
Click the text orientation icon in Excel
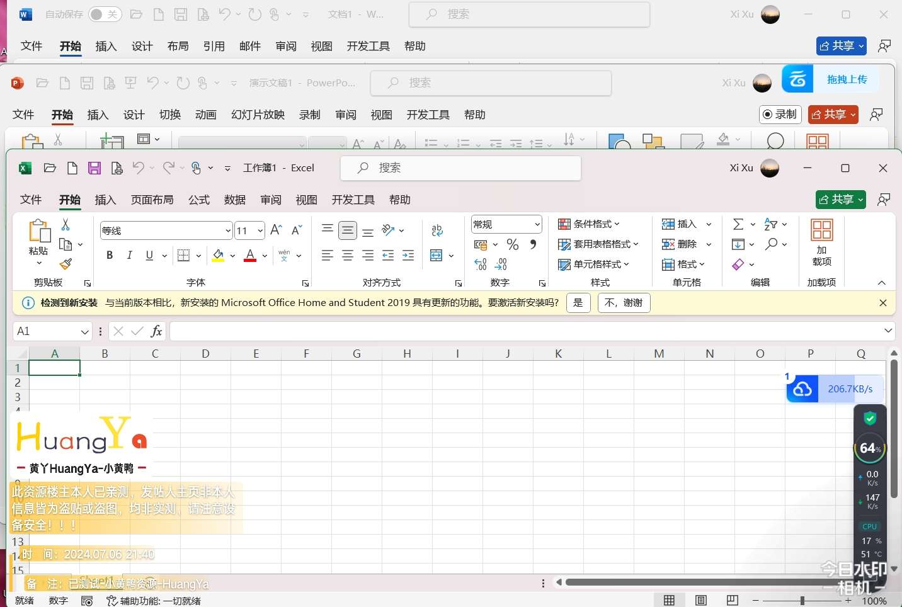[x=389, y=230]
